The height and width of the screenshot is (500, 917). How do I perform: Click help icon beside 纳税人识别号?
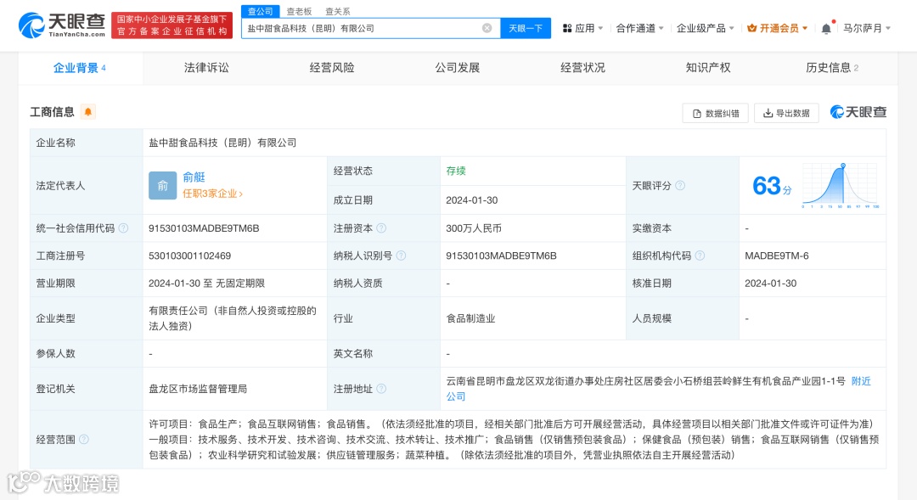click(x=401, y=256)
